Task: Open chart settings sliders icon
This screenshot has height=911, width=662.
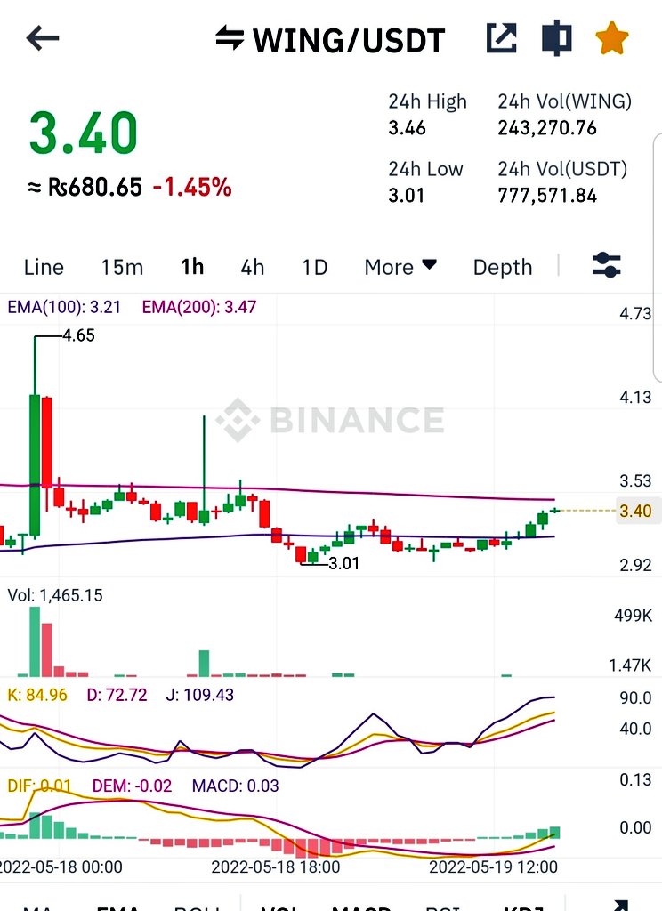Action: pyautogui.click(x=606, y=265)
